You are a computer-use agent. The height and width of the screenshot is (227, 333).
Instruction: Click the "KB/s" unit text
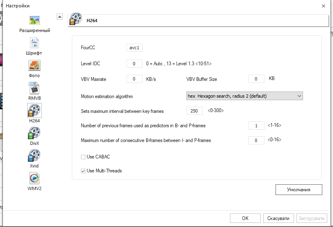tap(151, 79)
